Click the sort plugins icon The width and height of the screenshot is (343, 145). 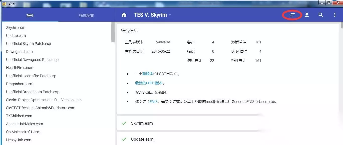[292, 15]
